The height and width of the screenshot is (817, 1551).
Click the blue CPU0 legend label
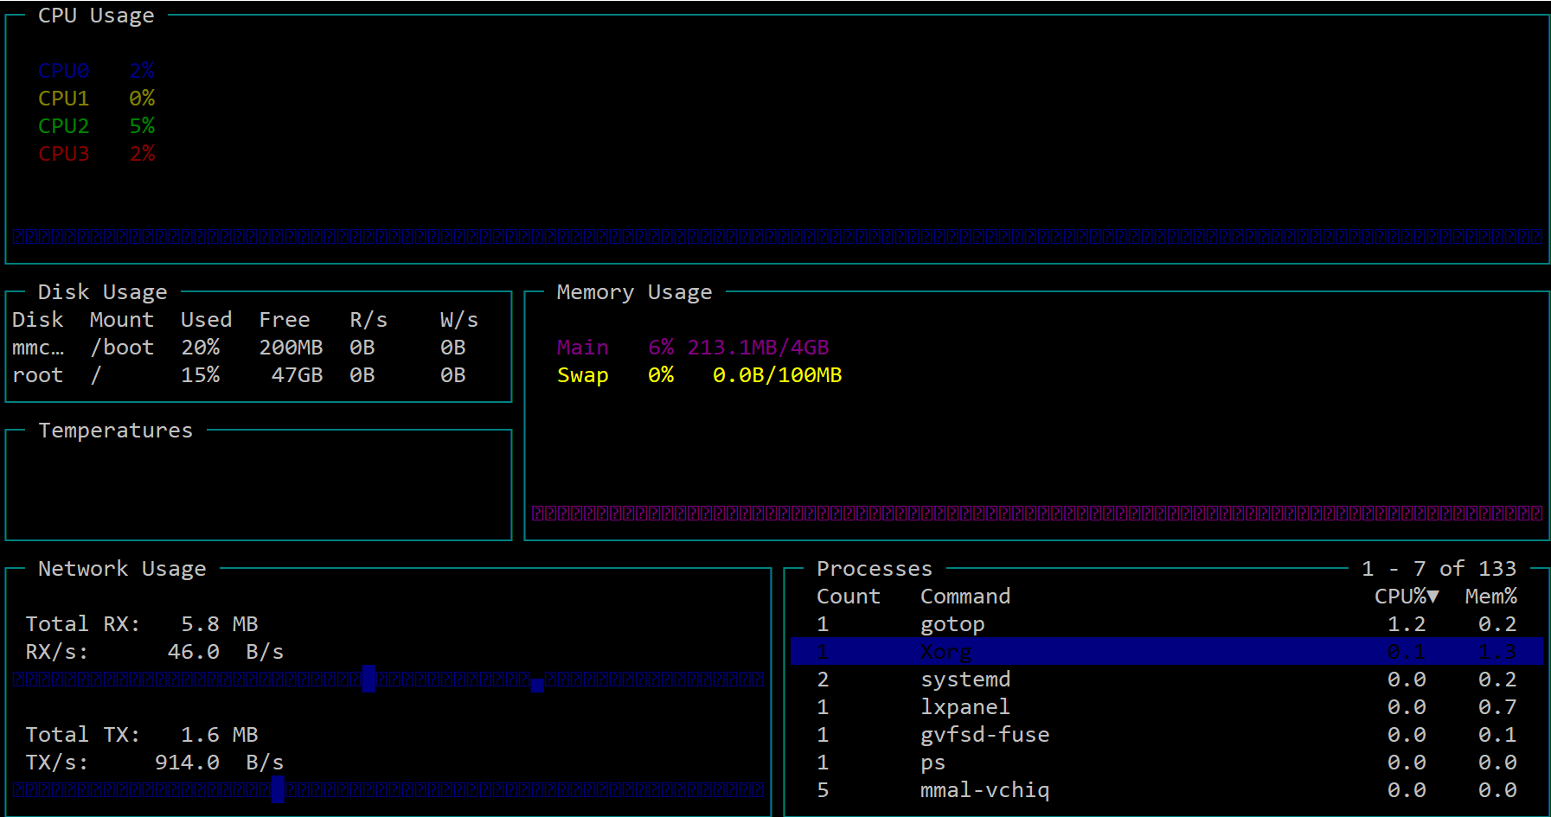tap(63, 71)
